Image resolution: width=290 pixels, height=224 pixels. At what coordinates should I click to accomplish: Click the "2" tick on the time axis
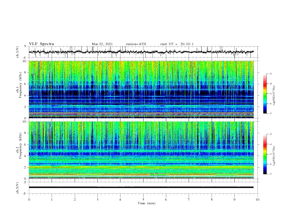click(75, 199)
